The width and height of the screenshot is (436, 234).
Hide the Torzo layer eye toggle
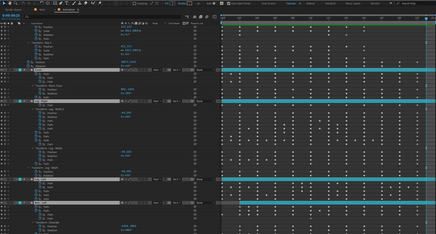click(x=2, y=70)
